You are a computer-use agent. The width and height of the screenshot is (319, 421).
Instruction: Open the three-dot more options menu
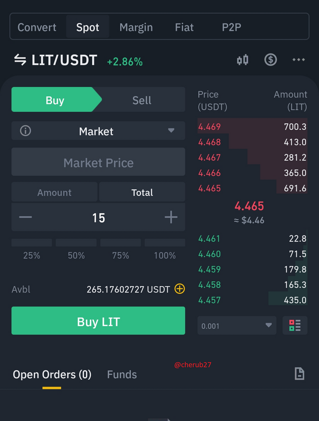299,59
